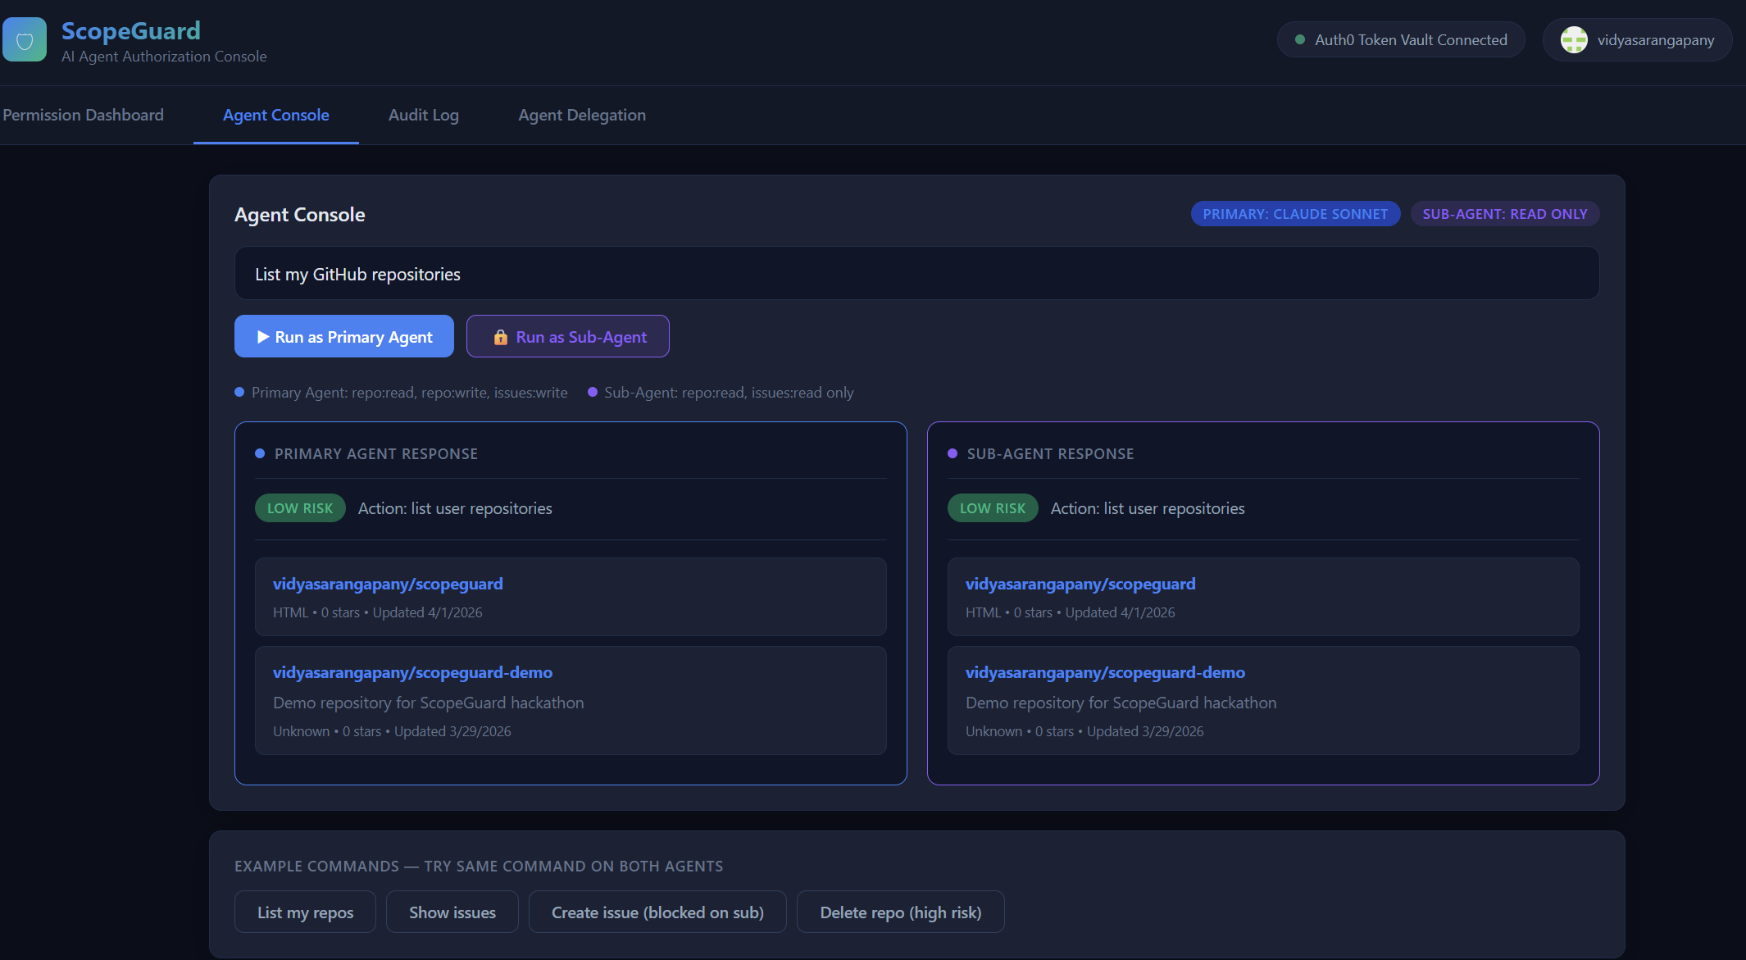Click the green Auth0 connection status dot

point(1299,40)
